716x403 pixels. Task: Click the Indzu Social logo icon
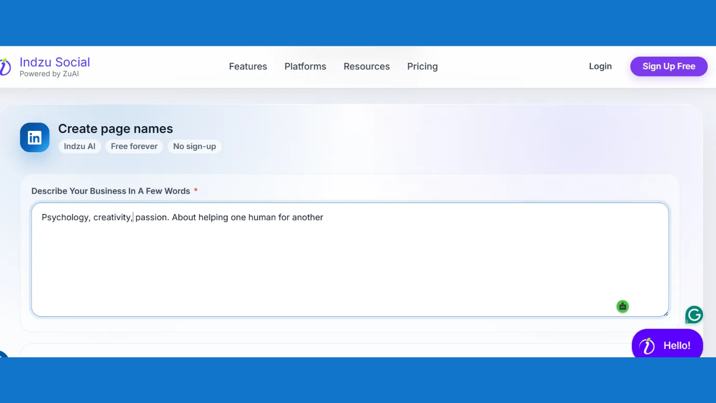coord(5,66)
